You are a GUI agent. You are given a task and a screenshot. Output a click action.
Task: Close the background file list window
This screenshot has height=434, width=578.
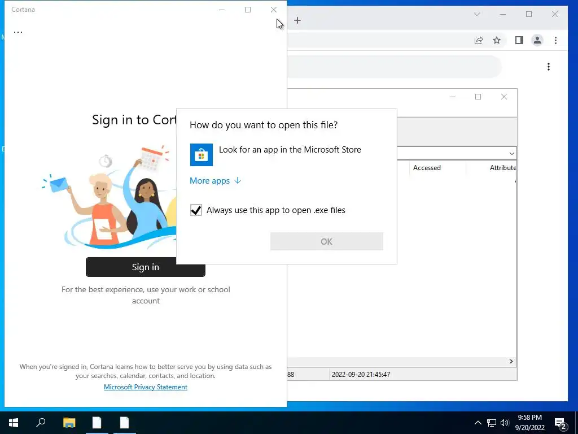[x=504, y=97]
